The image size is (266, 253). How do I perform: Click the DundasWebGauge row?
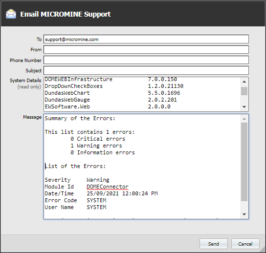point(111,100)
